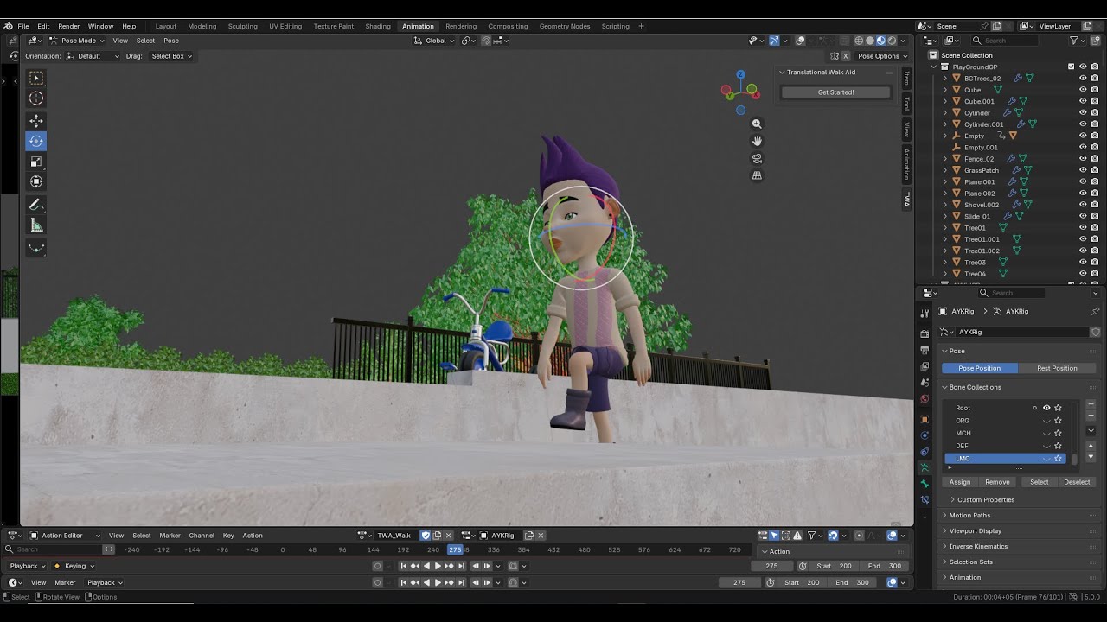Open the Render properties tab icon
Viewport: 1107px width, 622px height.
(x=925, y=333)
